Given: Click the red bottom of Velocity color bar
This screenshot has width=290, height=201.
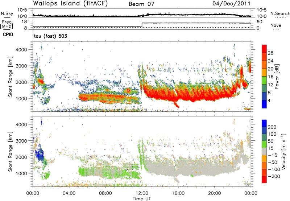Looking at the screenshot, I should (x=264, y=180).
